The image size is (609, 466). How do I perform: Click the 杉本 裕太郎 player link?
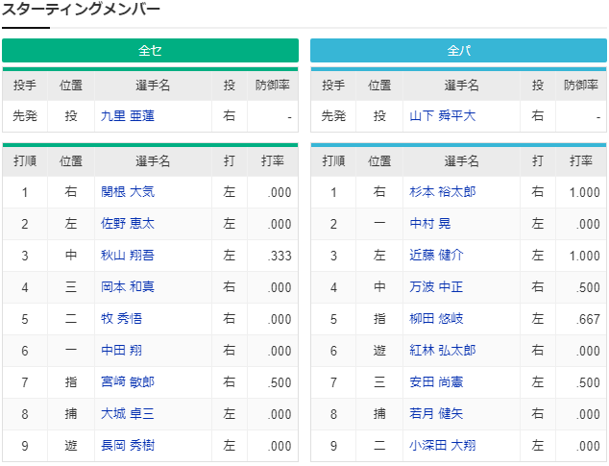(443, 191)
